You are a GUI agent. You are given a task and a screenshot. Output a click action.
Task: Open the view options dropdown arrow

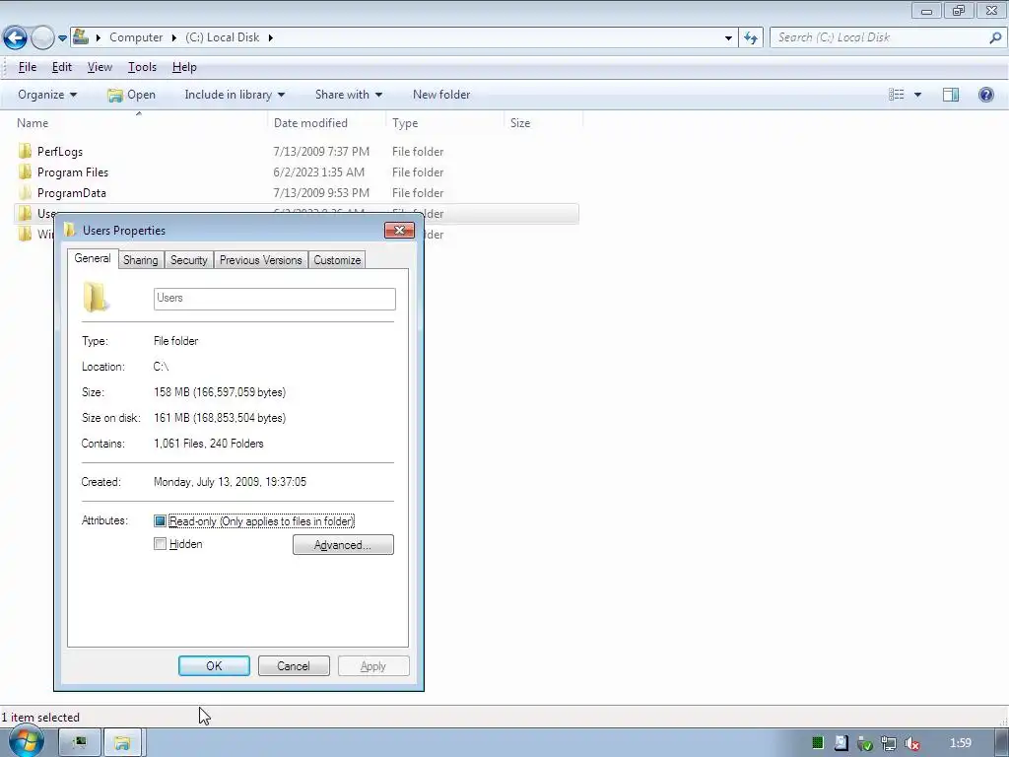pos(917,95)
